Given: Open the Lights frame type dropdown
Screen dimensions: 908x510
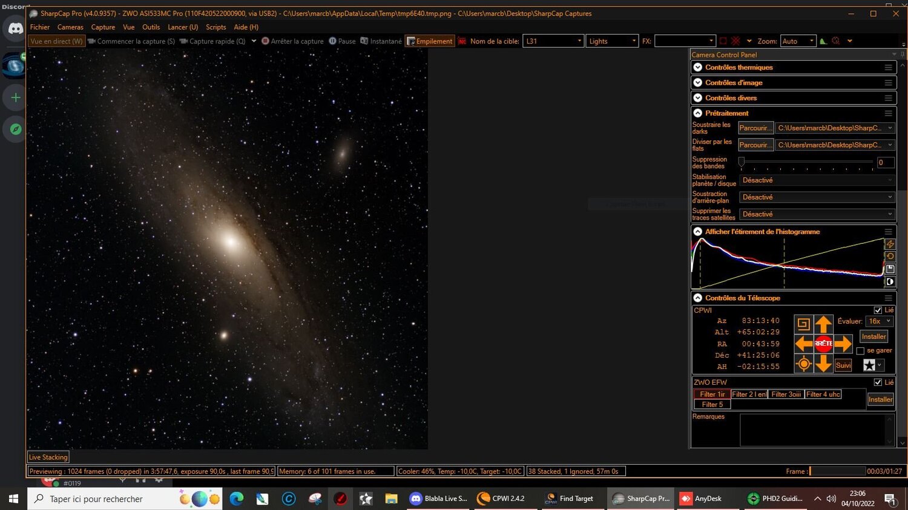Looking at the screenshot, I should (612, 41).
